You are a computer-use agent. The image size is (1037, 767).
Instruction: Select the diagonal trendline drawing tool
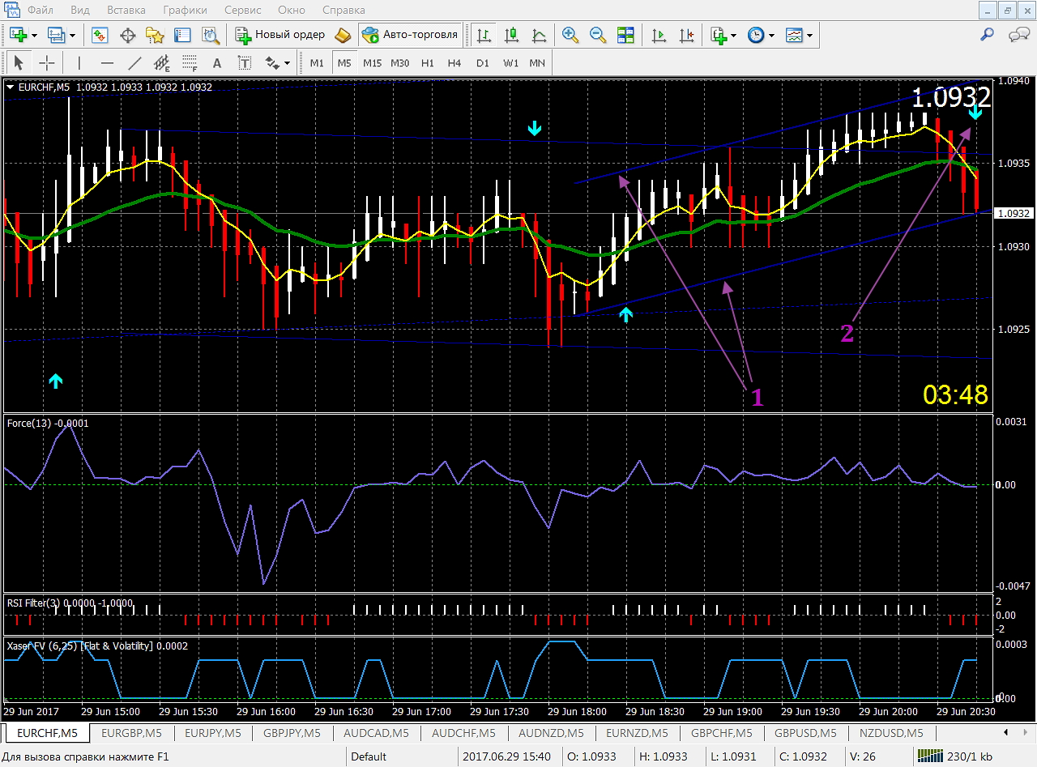point(134,62)
